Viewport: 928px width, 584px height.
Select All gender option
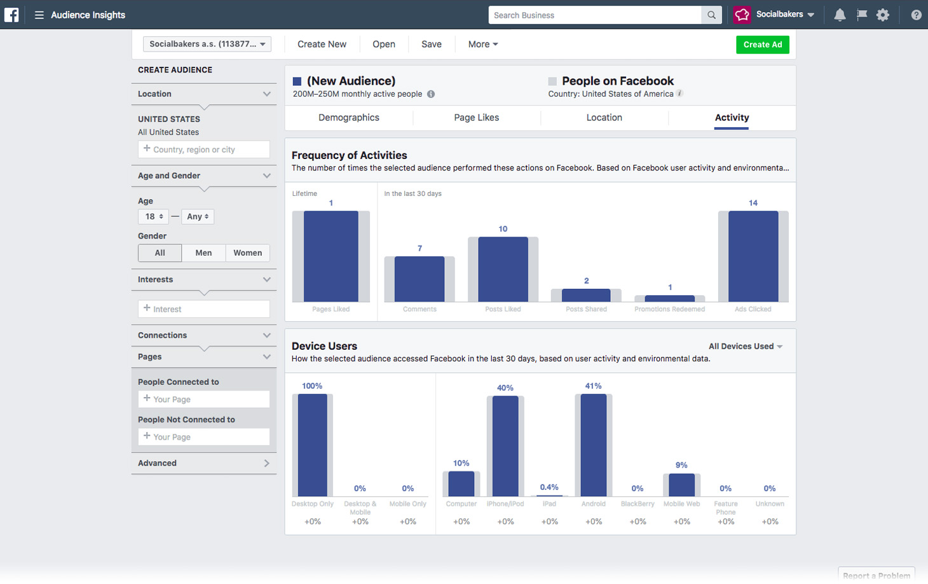[x=160, y=253]
